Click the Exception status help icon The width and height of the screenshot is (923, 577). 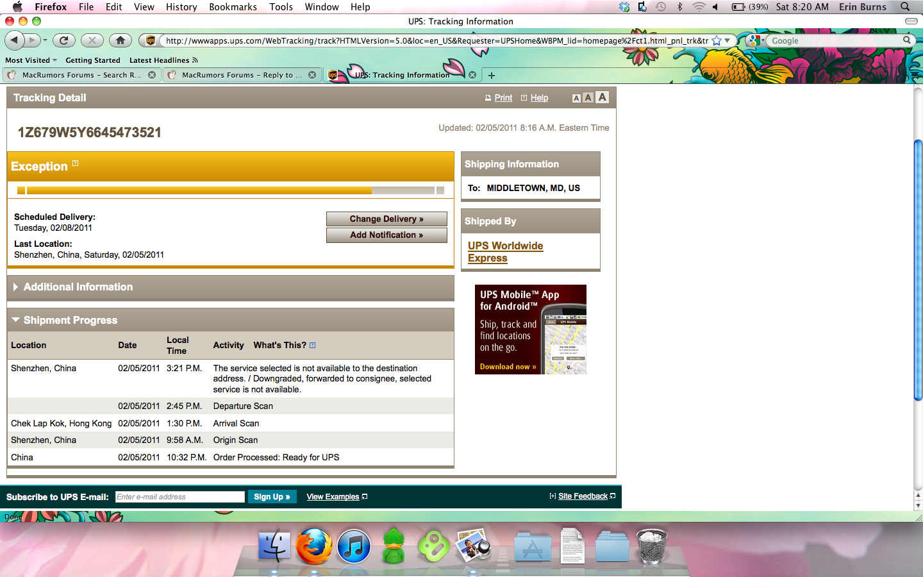[76, 163]
